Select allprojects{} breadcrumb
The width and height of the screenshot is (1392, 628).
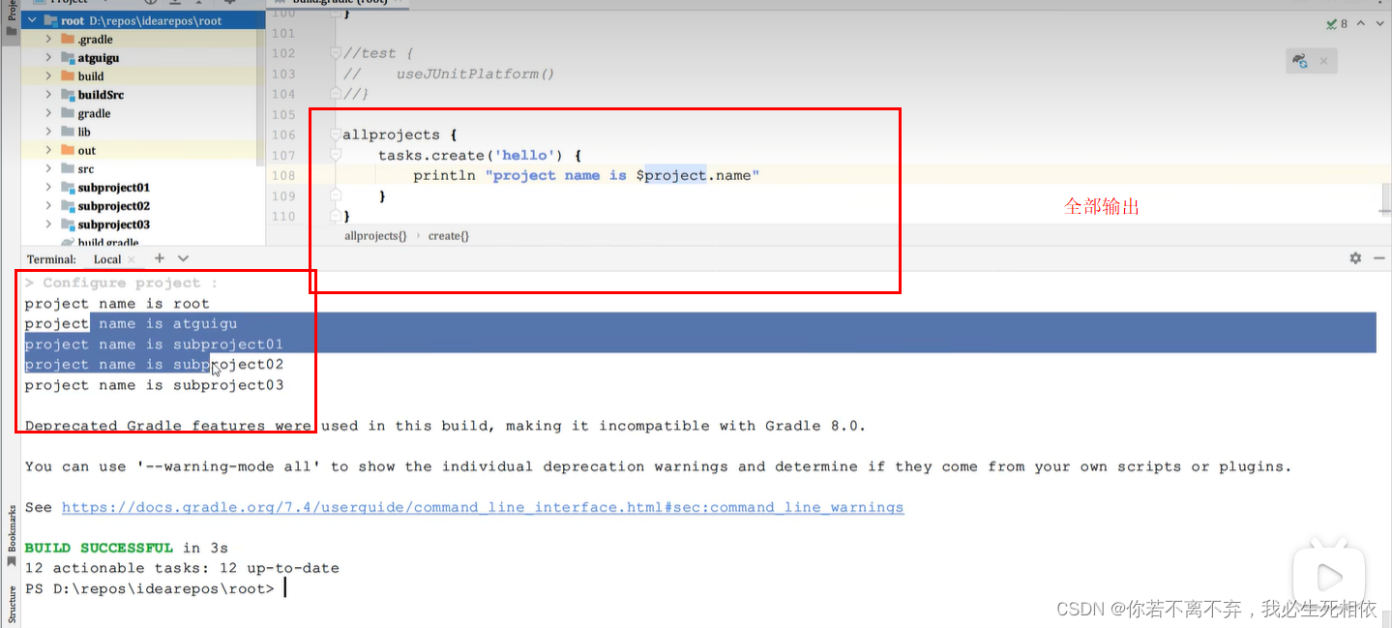click(x=375, y=236)
